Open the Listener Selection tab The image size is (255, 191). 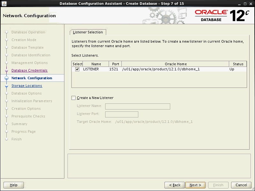(88, 32)
